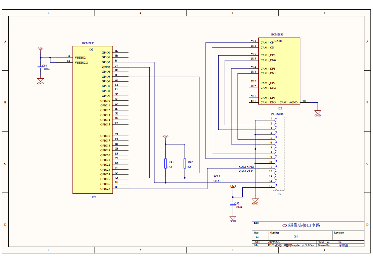Select capacitor C52 symbol
This screenshot has height=263, width=373.
pyautogui.click(x=233, y=205)
